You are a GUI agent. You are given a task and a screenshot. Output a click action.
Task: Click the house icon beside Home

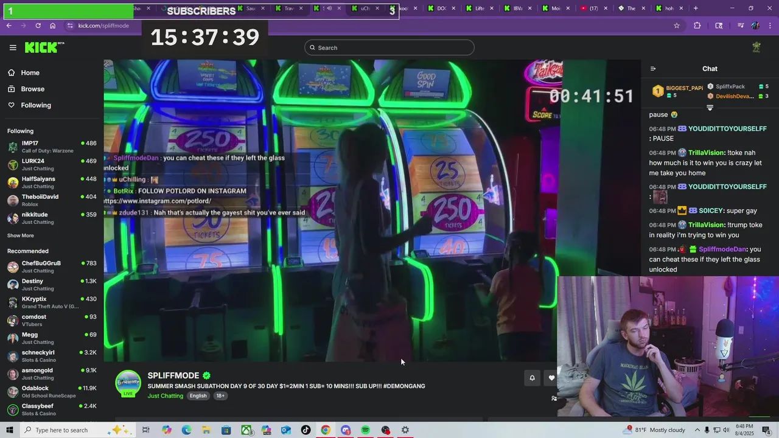[x=11, y=72]
